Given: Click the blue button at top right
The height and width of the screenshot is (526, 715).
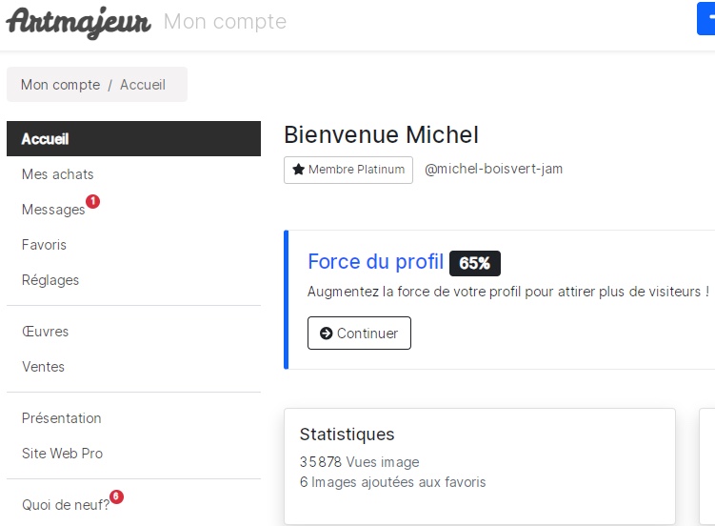Looking at the screenshot, I should point(705,19).
